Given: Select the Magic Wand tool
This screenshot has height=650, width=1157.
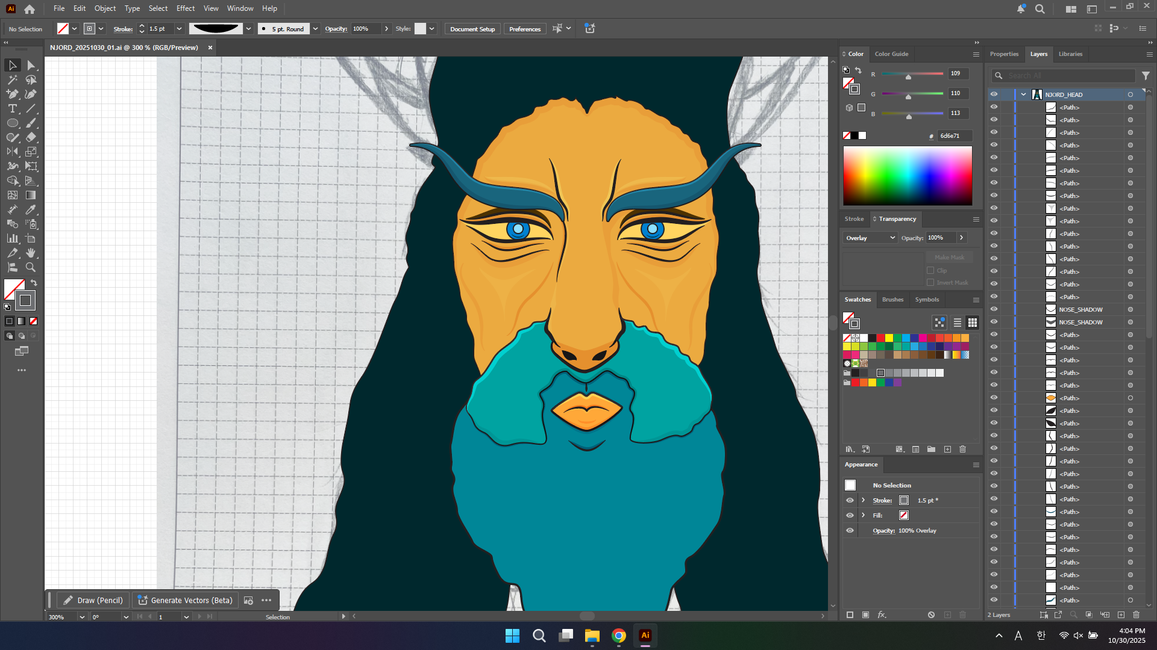Looking at the screenshot, I should click(x=12, y=79).
